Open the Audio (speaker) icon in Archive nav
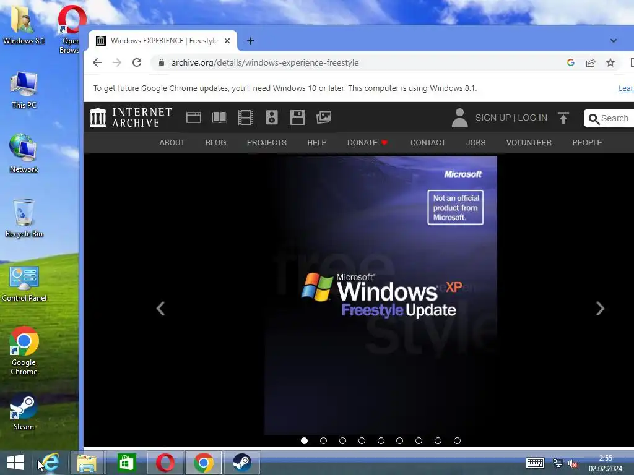This screenshot has height=475, width=634. point(272,118)
